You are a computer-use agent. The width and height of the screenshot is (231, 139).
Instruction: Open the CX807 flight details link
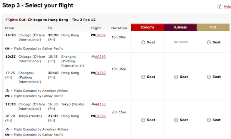[100, 35]
